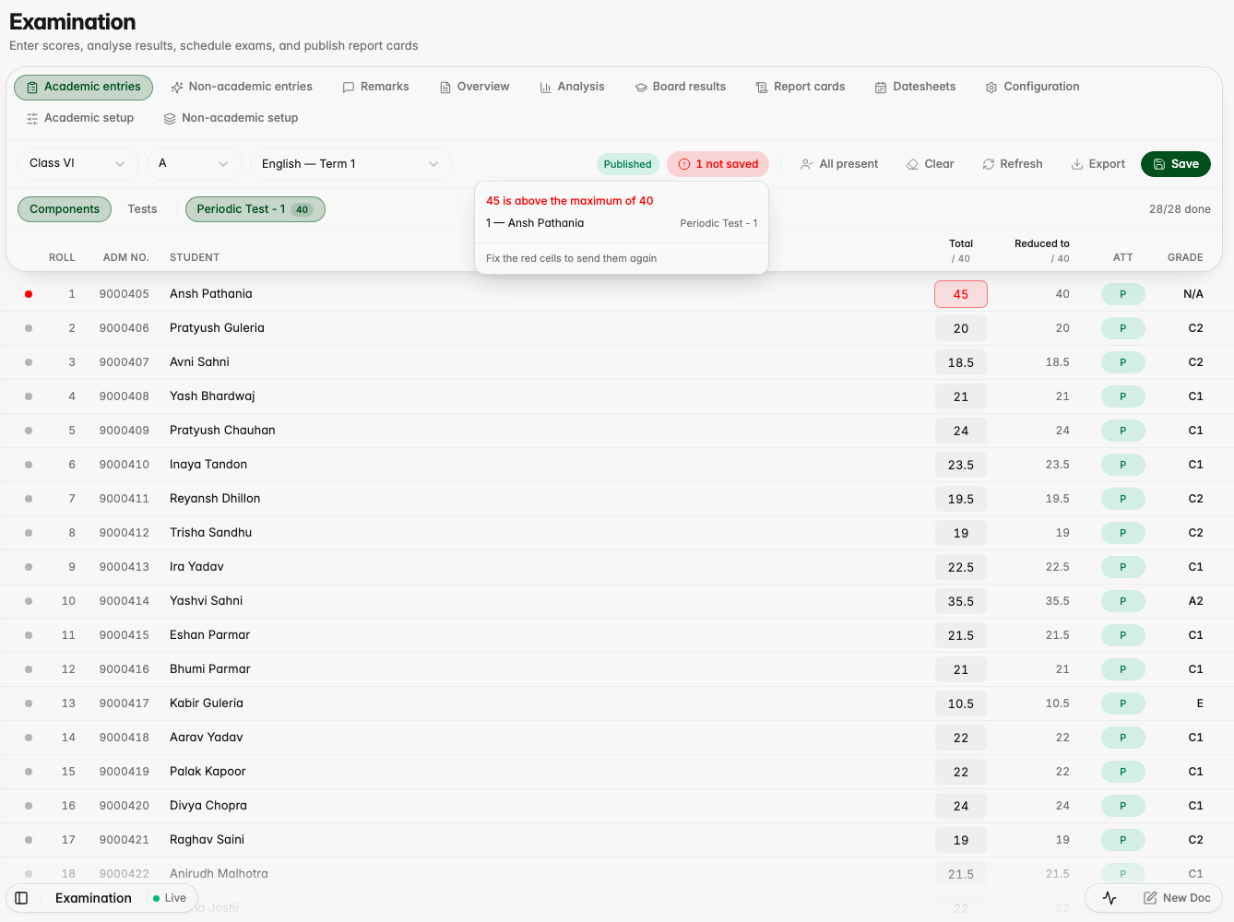Click the status dot for Pratyush Chauhan
The image size is (1234, 922).
29,431
